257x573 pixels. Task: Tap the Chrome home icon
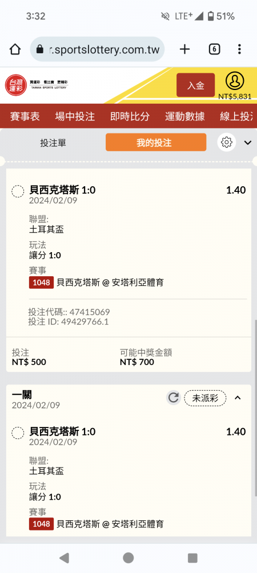(x=15, y=49)
